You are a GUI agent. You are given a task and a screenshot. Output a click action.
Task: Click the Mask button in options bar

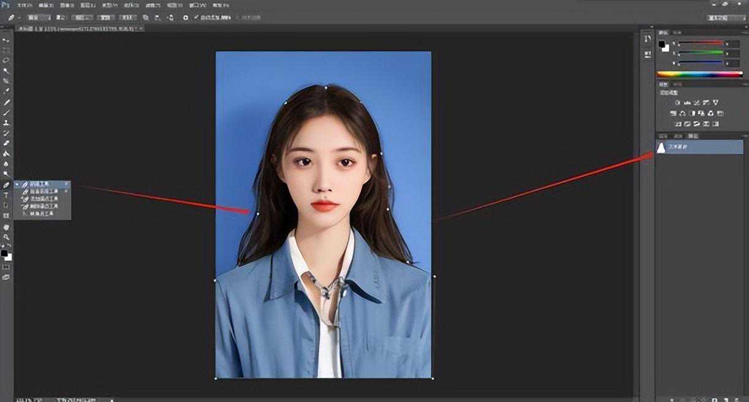(105, 18)
